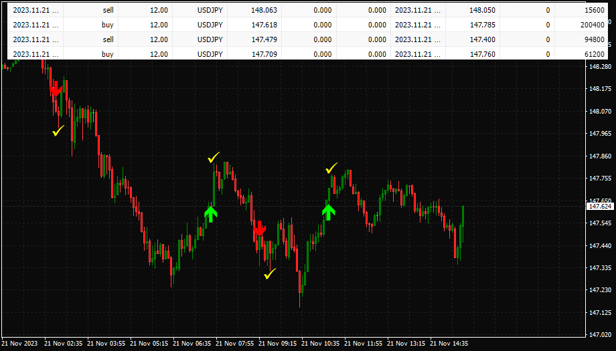The height and width of the screenshot is (351, 616).
Task: Click the '21 Nov 07:55' time label
Action: (x=234, y=344)
